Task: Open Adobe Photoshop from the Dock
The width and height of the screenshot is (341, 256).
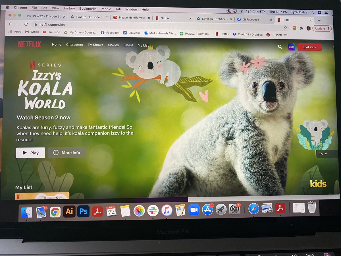Action: tap(83, 211)
